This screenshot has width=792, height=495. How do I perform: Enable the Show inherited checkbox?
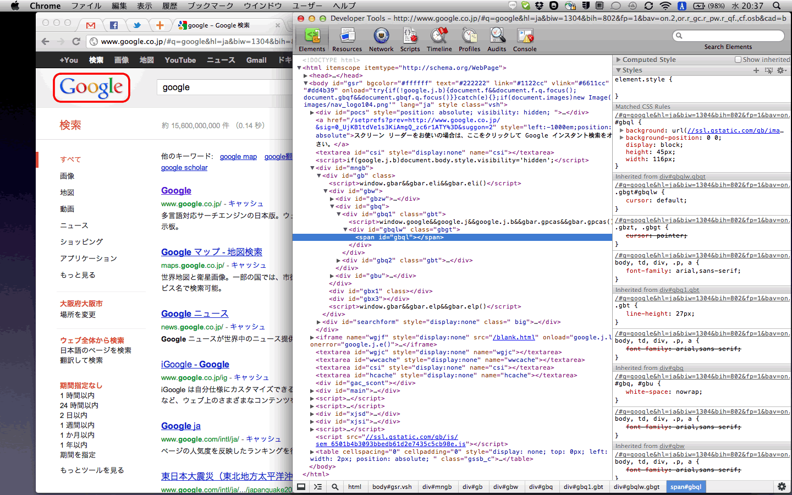pos(738,59)
